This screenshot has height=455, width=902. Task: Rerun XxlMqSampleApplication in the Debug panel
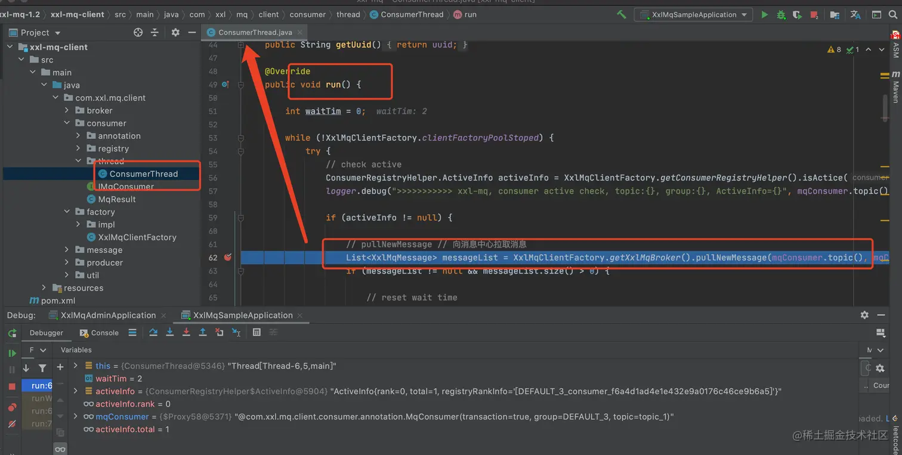click(x=12, y=333)
